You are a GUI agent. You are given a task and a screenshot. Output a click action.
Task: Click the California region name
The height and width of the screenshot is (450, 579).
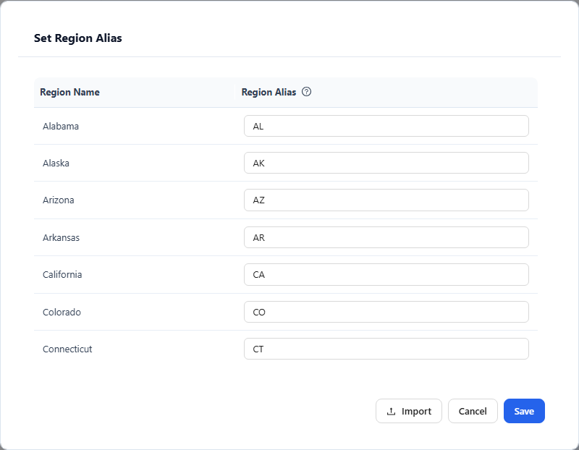tap(62, 275)
